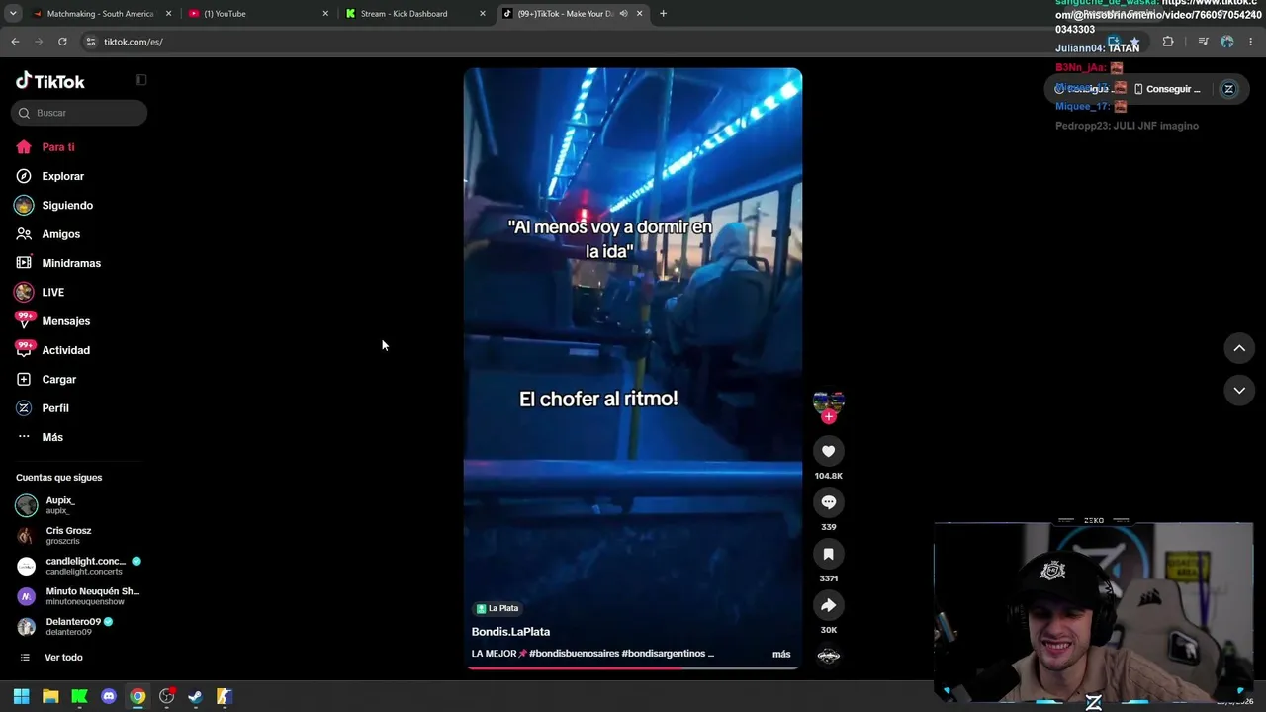The image size is (1266, 712).
Task: Focus the Buscar search field
Action: point(79,113)
